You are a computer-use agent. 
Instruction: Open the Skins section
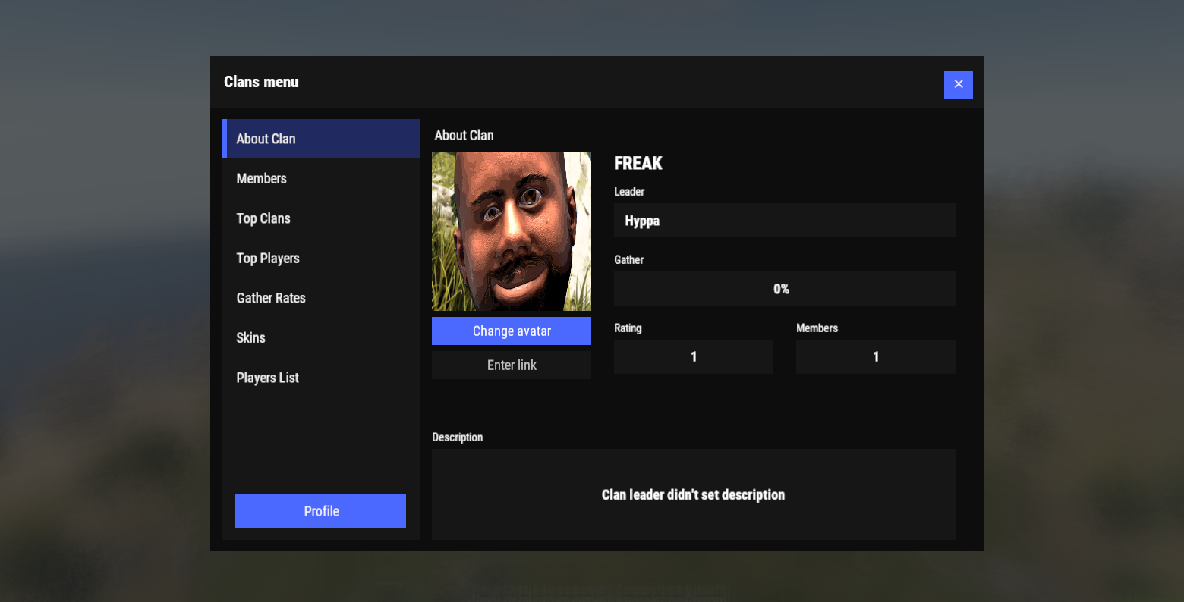321,338
